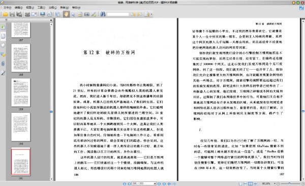
Task: Select page thumbnail 389
Action: click(21, 92)
